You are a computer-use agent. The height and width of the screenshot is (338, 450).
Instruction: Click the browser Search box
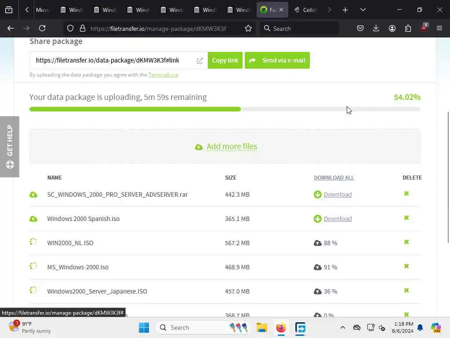click(x=299, y=28)
